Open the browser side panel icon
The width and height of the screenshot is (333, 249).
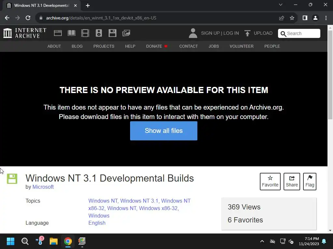coord(305,18)
